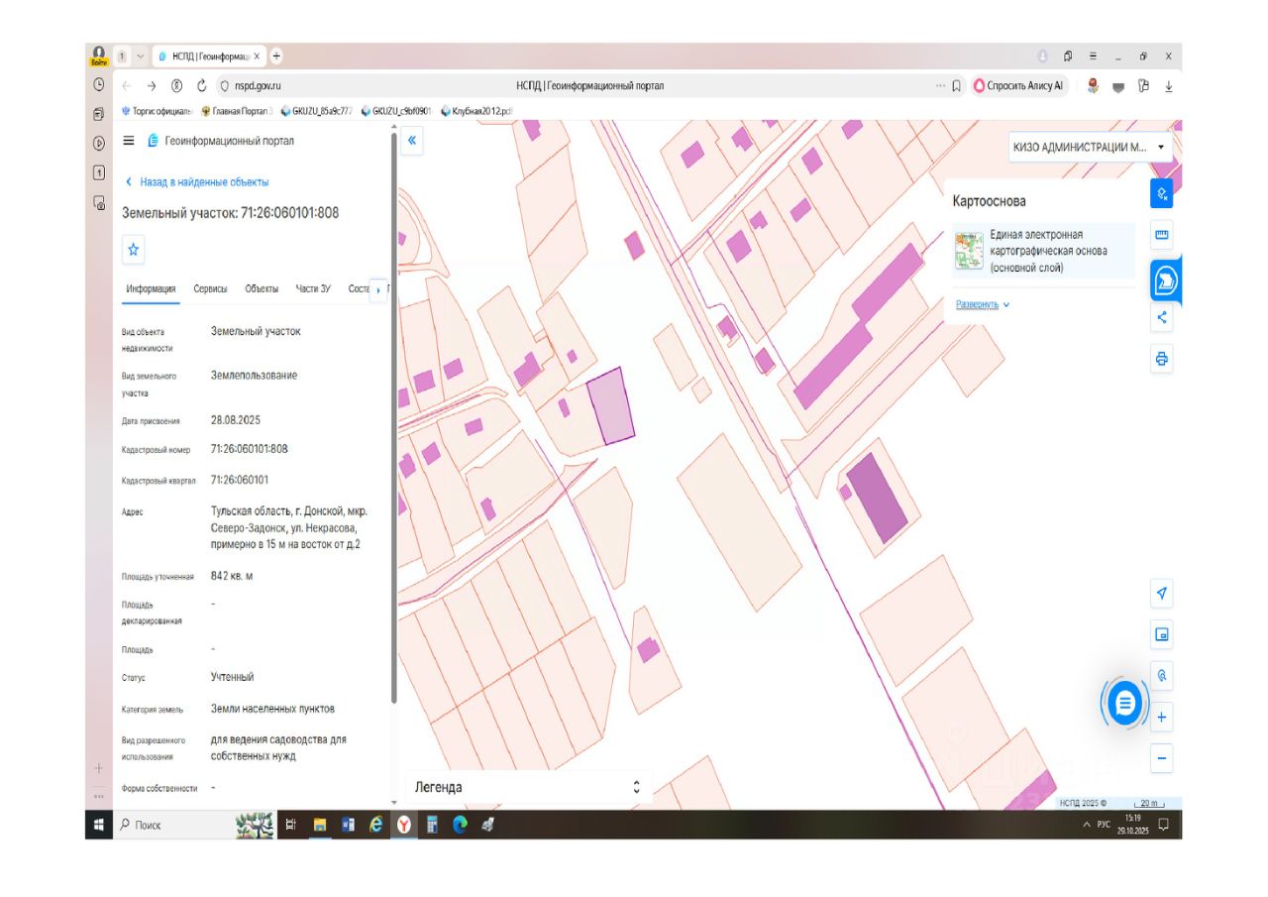Open the browser extensions icon
Image resolution: width=1268 pixels, height=897 pixels.
(1143, 86)
